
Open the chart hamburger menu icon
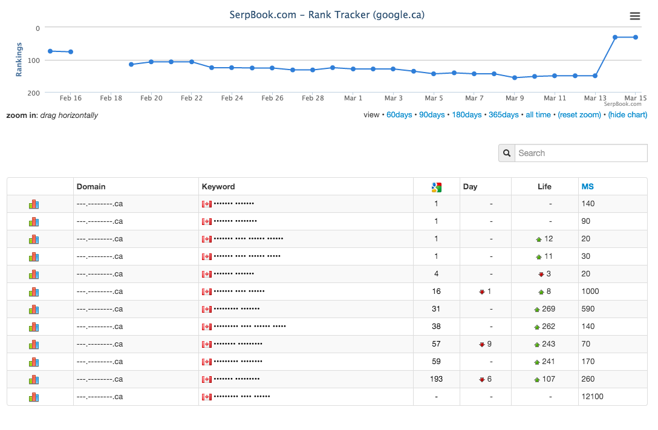[635, 16]
